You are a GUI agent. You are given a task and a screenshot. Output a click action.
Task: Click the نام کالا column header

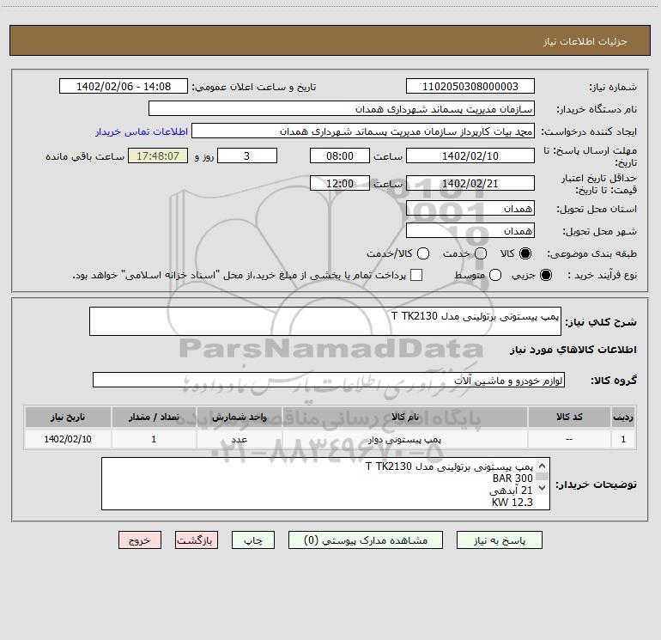coord(404,417)
